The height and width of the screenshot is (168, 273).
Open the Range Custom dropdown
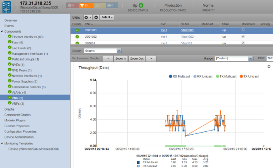250,59
